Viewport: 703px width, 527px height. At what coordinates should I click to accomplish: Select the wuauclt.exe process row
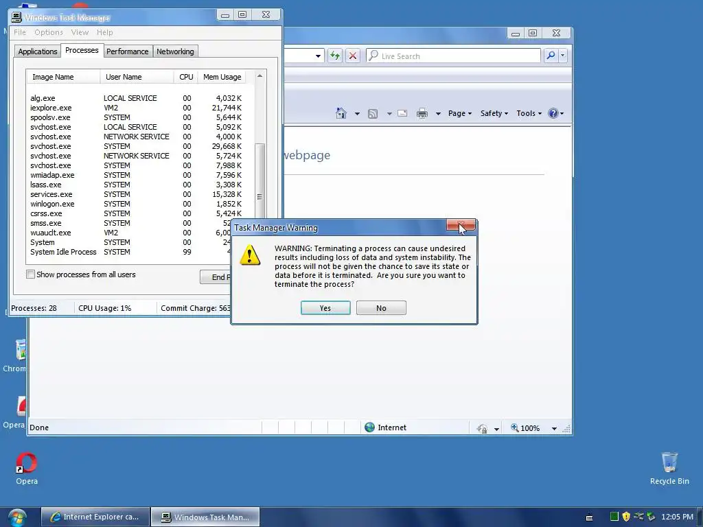click(x=130, y=233)
